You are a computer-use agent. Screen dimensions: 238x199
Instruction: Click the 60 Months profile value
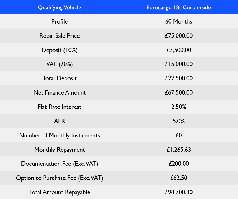click(178, 21)
